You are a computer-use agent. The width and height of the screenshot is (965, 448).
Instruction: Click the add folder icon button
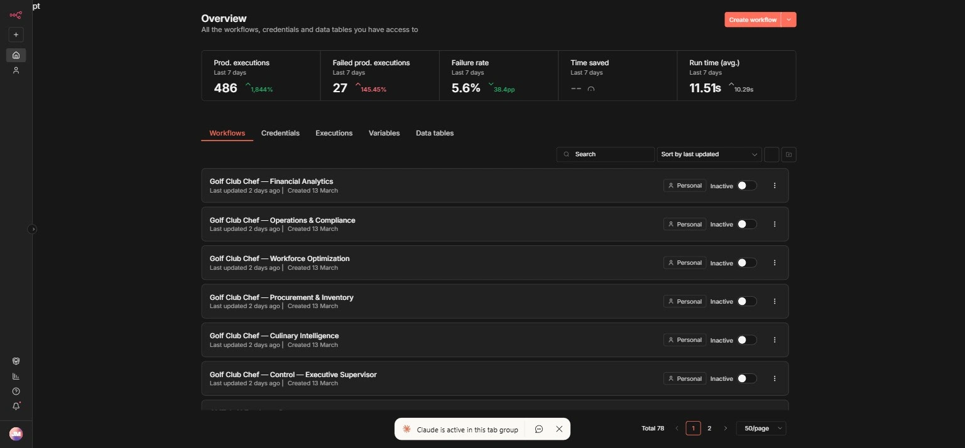789,154
